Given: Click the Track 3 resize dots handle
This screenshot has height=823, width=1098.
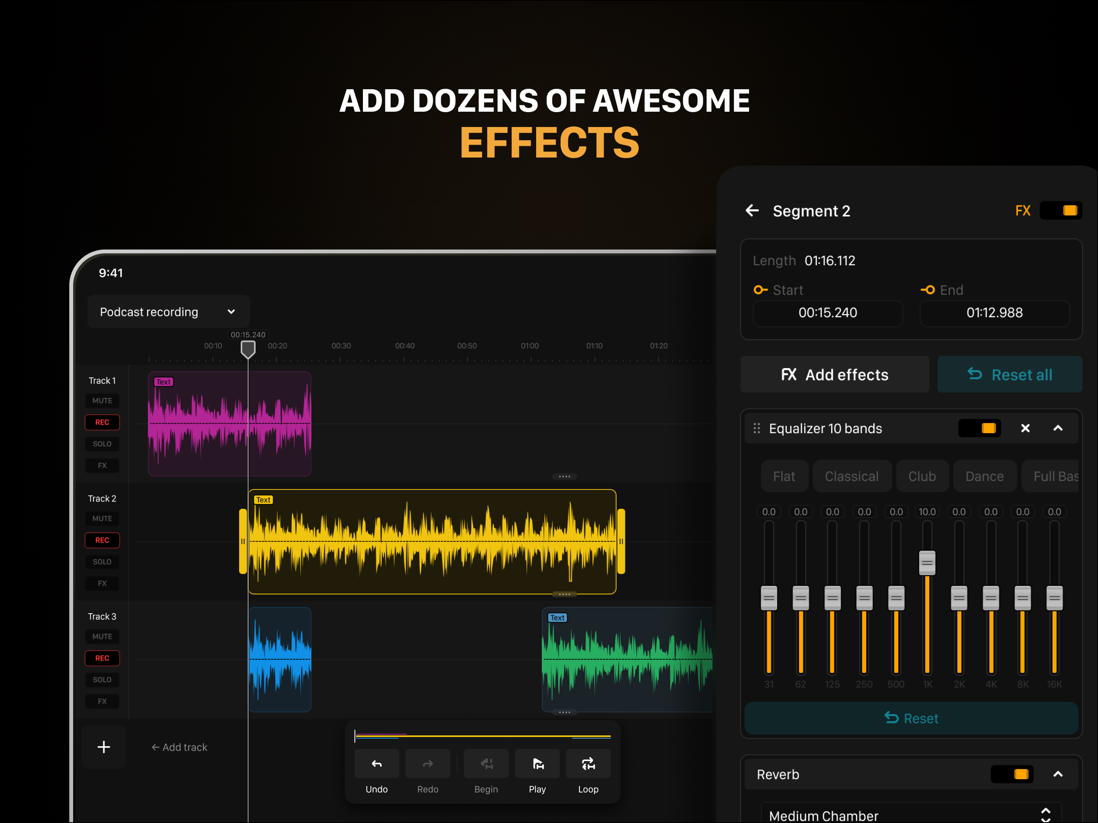Looking at the screenshot, I should click(564, 712).
